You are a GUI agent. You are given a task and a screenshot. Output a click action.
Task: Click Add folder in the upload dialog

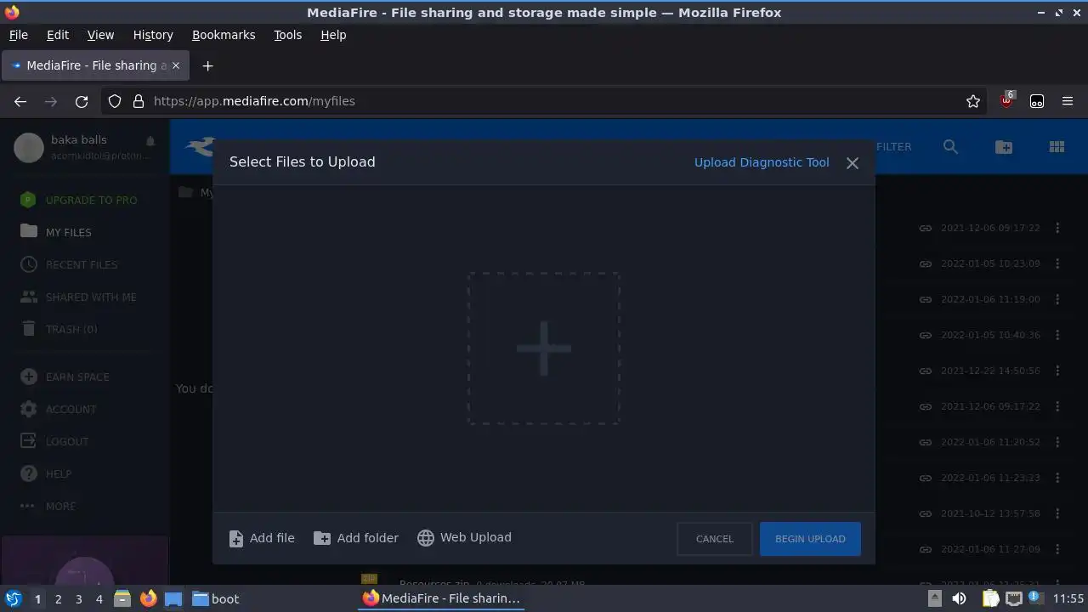[356, 538]
